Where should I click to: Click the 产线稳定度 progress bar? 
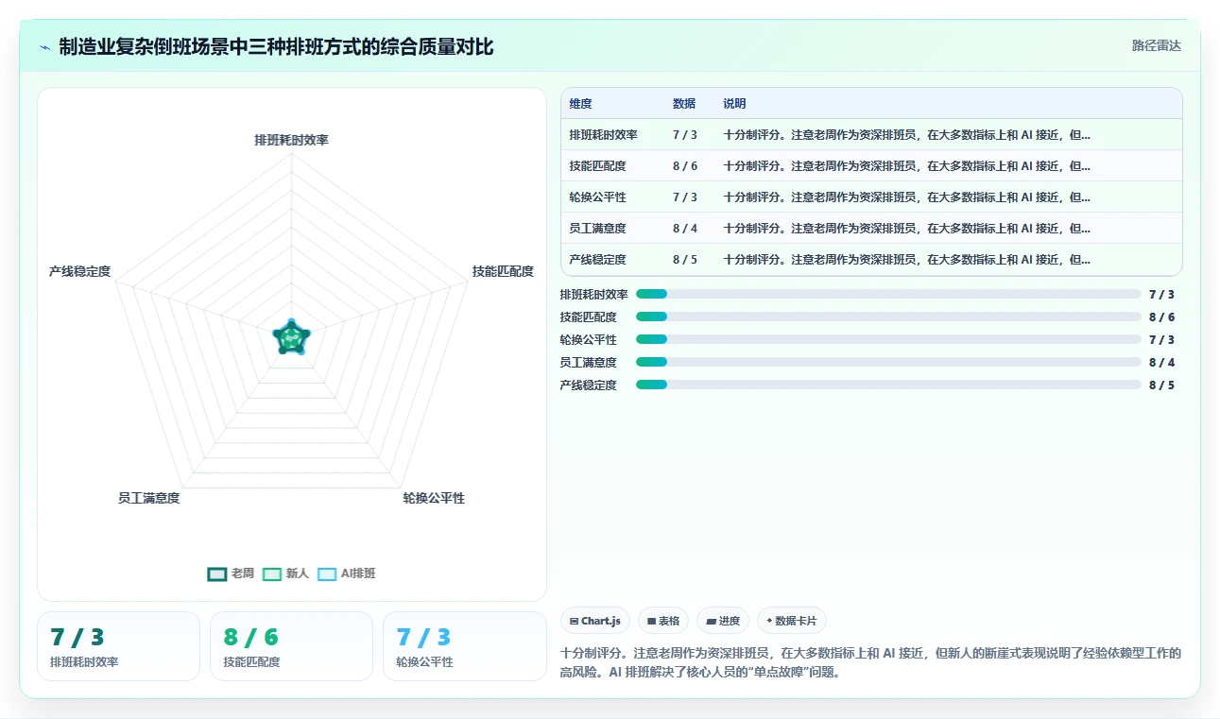(888, 385)
